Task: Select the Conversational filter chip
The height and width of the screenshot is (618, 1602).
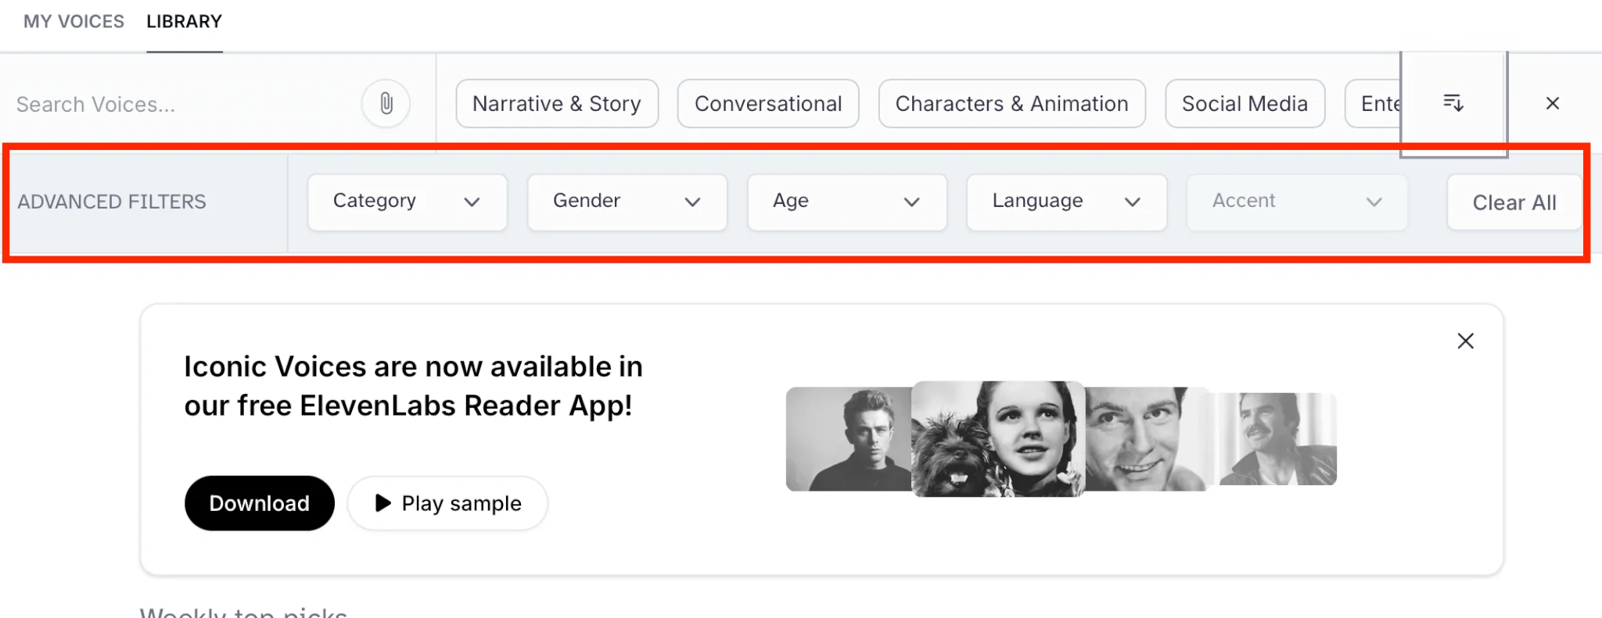Action: (767, 103)
